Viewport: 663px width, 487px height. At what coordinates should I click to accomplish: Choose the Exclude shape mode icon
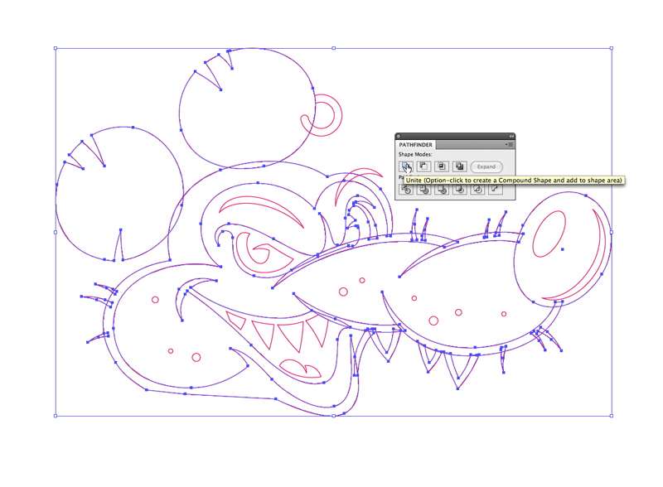pyautogui.click(x=460, y=166)
